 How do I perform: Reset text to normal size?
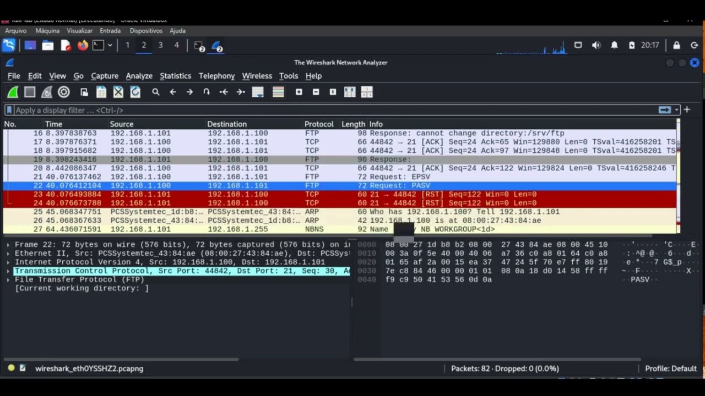coord(333,92)
